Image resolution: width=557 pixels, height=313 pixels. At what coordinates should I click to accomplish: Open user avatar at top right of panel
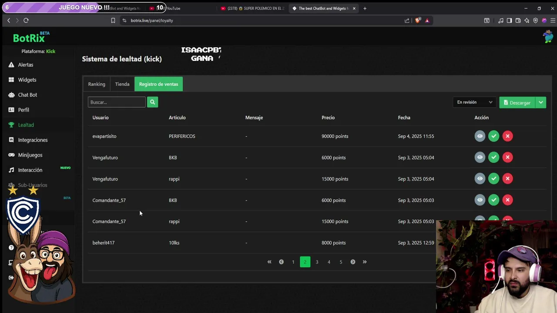click(548, 37)
